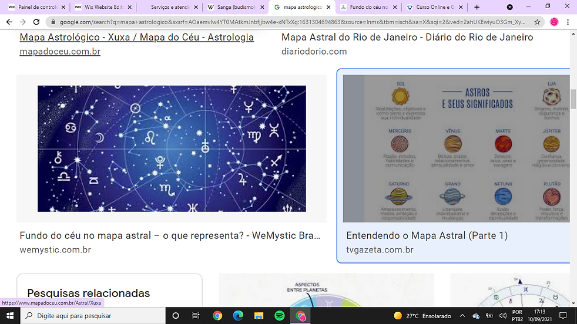
Task: Open Task View on the taskbar
Action: pos(196,316)
